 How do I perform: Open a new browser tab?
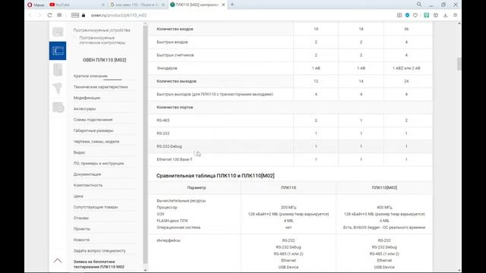[x=232, y=5]
